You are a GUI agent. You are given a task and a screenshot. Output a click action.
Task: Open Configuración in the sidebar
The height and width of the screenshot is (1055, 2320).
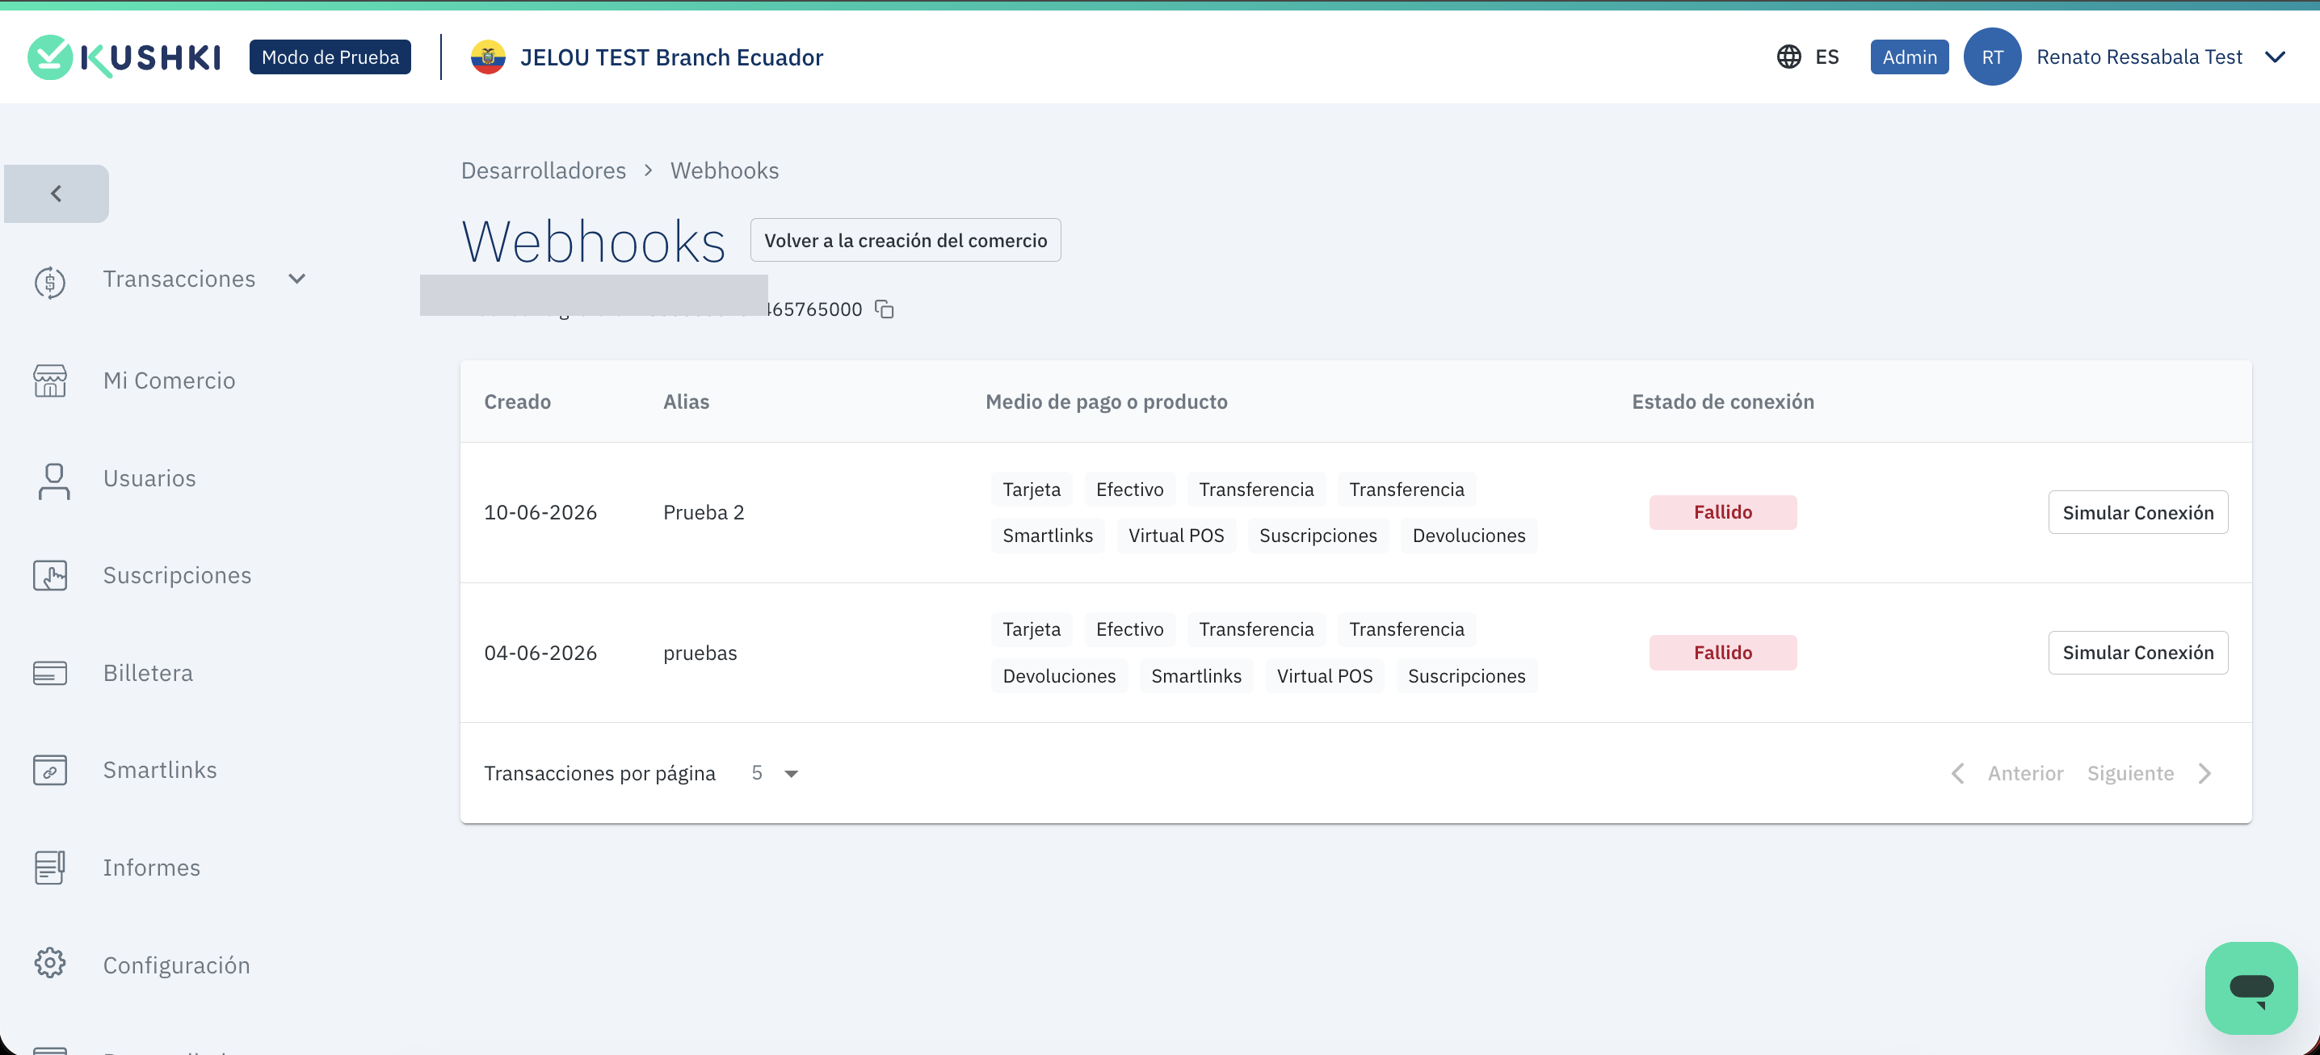(177, 965)
